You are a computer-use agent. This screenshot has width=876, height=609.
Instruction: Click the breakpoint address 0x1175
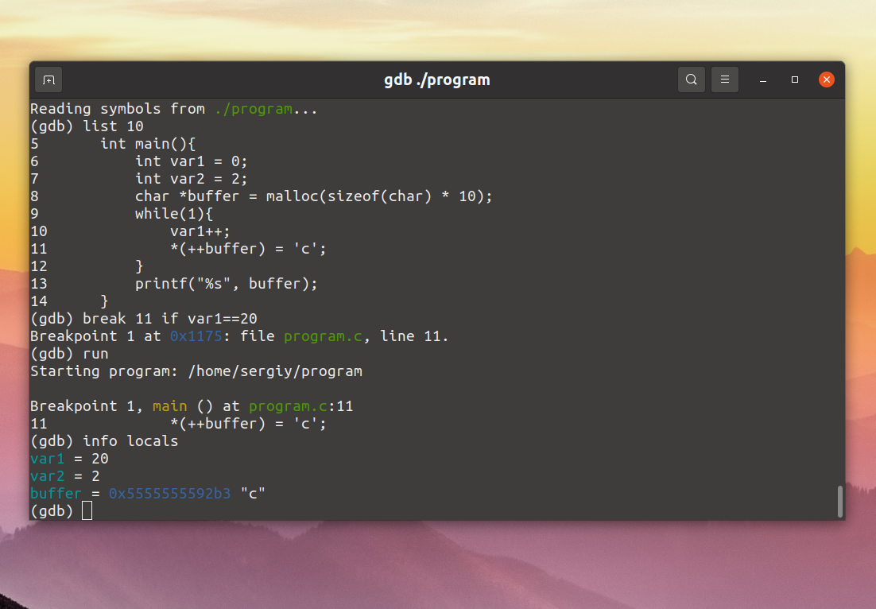[x=196, y=336]
